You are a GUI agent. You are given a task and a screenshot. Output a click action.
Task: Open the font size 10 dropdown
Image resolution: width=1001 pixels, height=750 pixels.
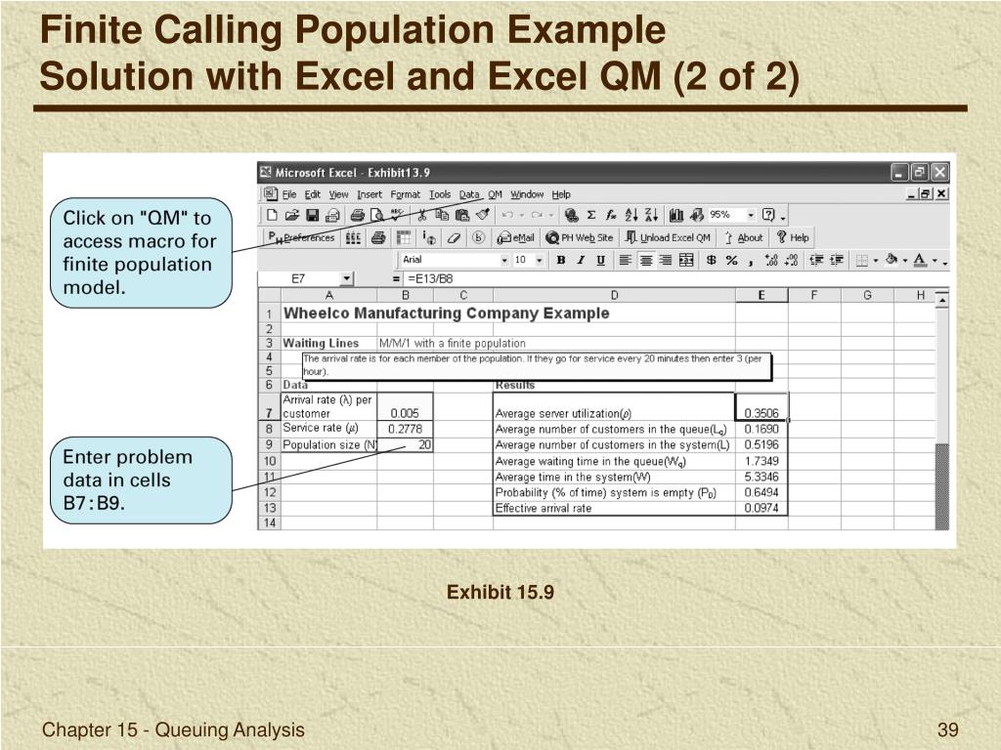539,260
